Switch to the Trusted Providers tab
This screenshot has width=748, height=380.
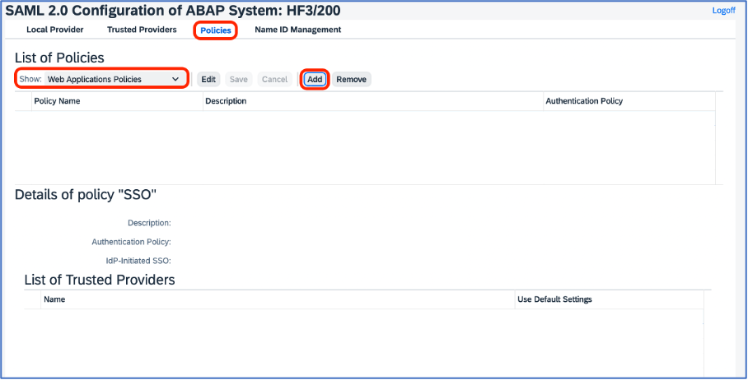pos(142,30)
